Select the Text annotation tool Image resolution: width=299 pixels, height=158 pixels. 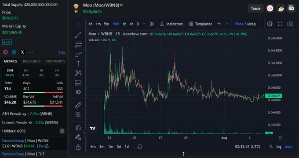(x=78, y=64)
